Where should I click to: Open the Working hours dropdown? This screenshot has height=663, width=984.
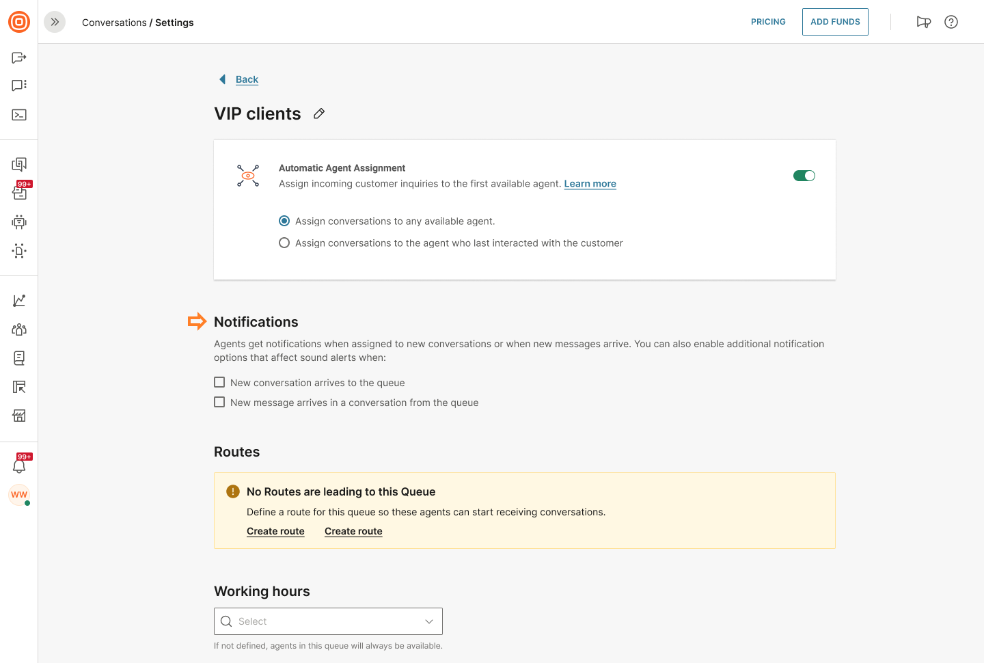328,621
